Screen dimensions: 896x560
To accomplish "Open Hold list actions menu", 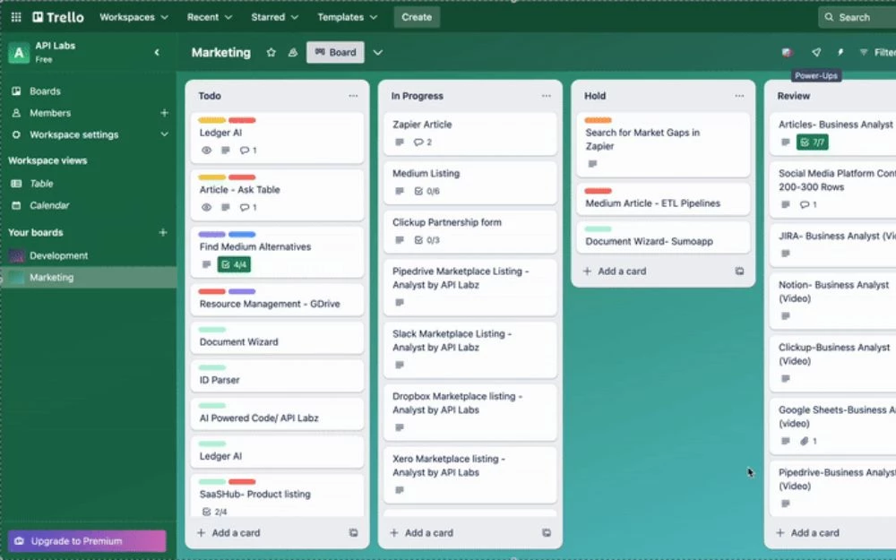I will pyautogui.click(x=739, y=96).
